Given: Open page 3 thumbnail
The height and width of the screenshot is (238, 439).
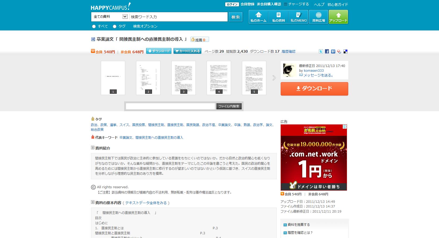Looking at the screenshot, I should (184, 78).
